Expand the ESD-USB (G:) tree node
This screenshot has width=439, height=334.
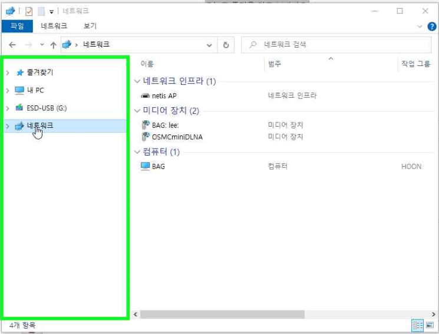pyautogui.click(x=8, y=108)
